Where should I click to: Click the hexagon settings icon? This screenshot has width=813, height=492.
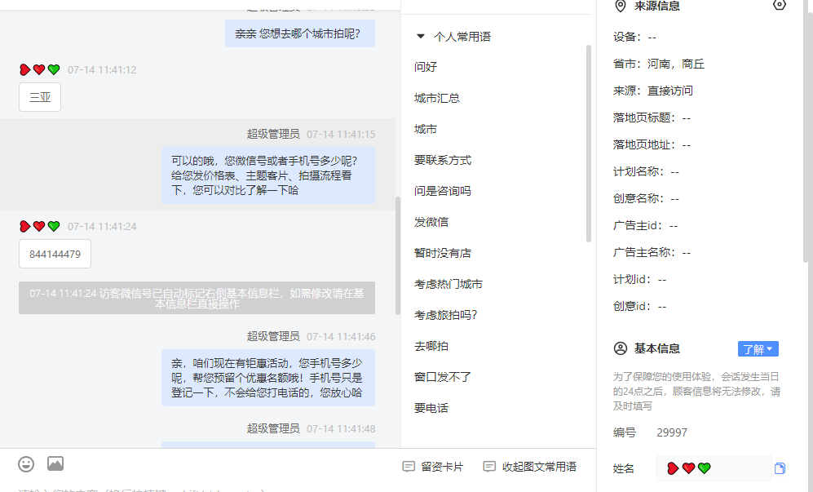(x=780, y=5)
